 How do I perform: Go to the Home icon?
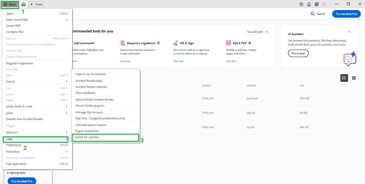pyautogui.click(x=23, y=5)
